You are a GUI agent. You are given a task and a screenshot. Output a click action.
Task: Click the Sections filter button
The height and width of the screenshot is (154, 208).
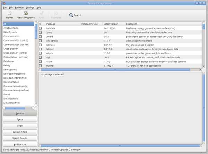[20, 113]
